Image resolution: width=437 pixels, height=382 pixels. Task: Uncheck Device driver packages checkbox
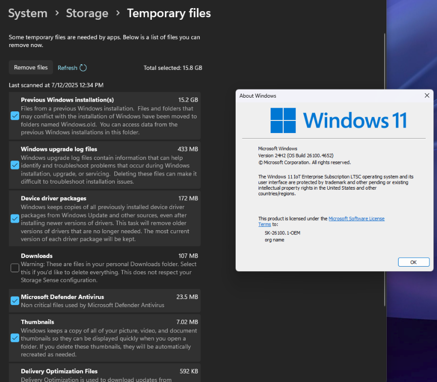click(15, 219)
